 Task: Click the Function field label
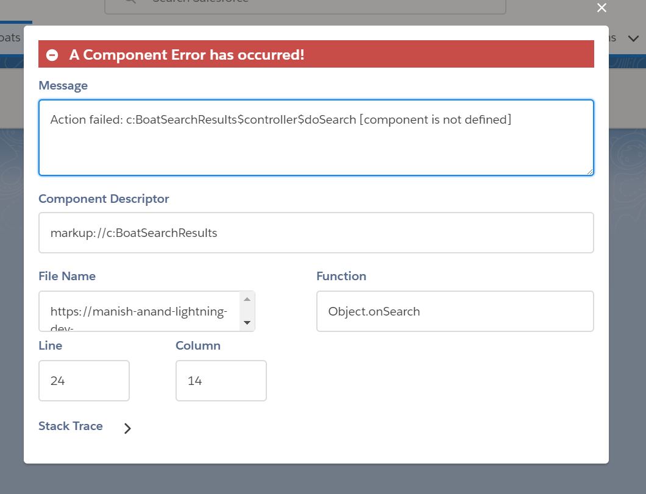pos(341,277)
